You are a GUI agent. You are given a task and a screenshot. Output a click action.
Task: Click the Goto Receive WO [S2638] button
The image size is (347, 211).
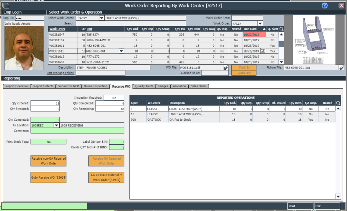48,177
